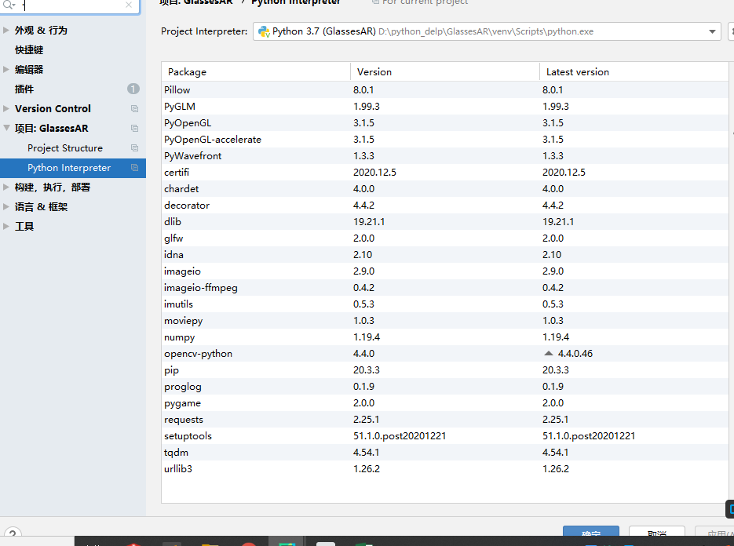Image resolution: width=734 pixels, height=546 pixels.
Task: Sort the table by the Version column
Action: 445,71
